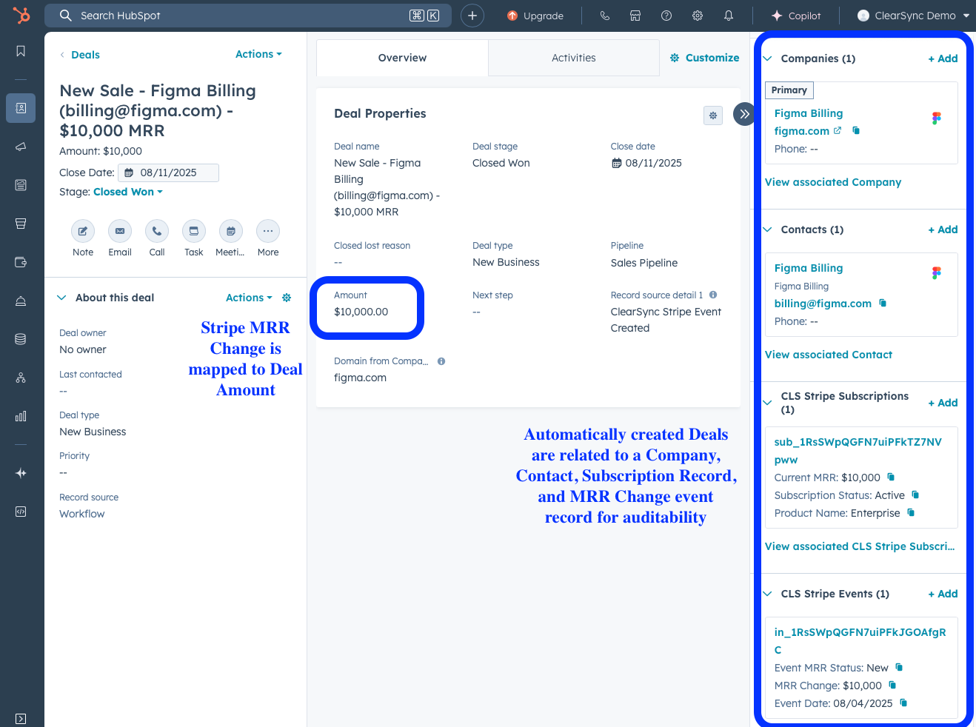976x727 pixels.
Task: Collapse the About this deal section
Action: tap(61, 298)
